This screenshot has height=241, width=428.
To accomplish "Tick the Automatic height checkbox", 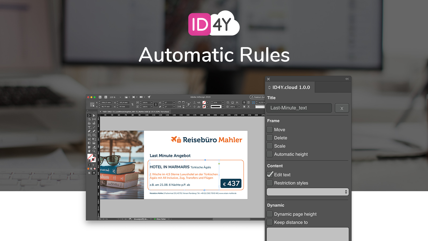I will 270,154.
